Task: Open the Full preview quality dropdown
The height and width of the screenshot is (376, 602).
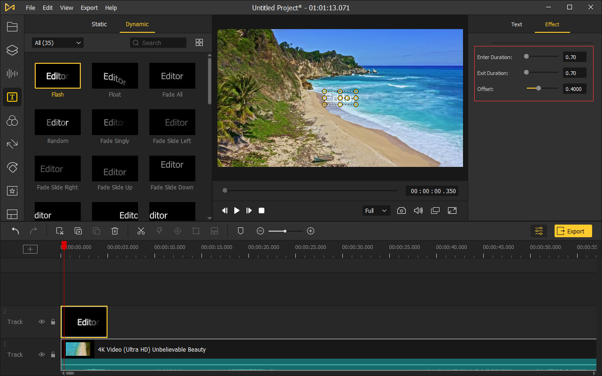Action: [x=377, y=211]
